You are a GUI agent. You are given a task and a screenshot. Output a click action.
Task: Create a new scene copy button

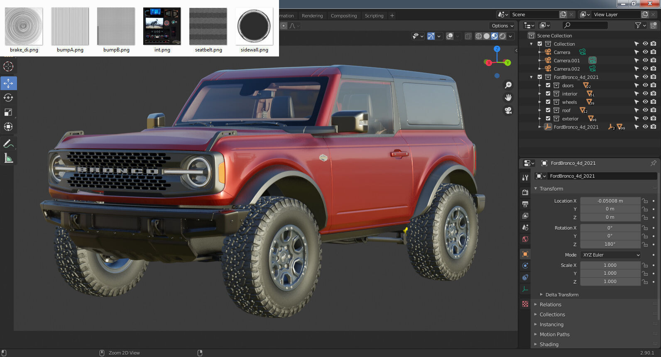click(x=563, y=15)
